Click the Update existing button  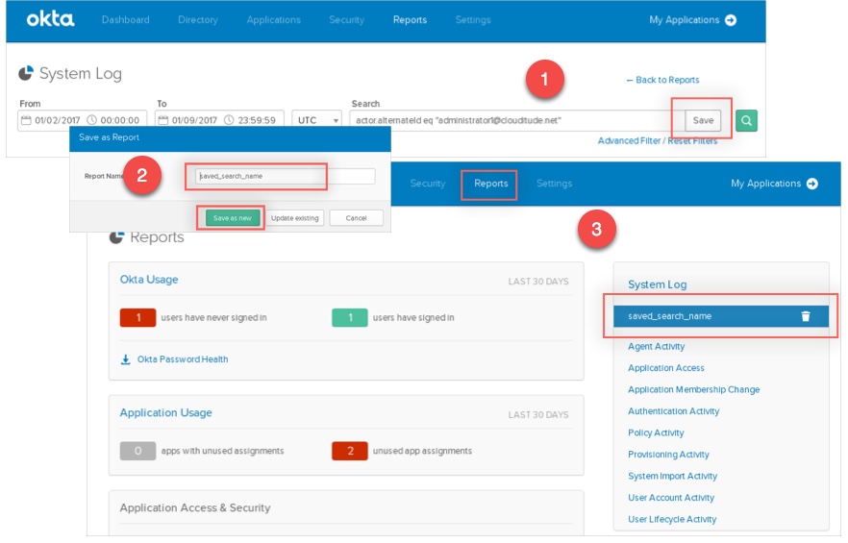[x=295, y=218]
